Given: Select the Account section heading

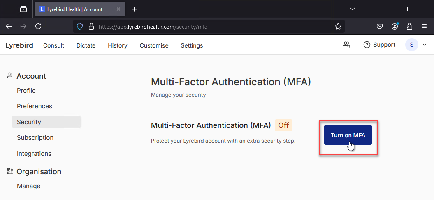Looking at the screenshot, I should click(x=31, y=76).
